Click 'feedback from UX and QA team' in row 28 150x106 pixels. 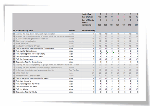coord(28,46)
